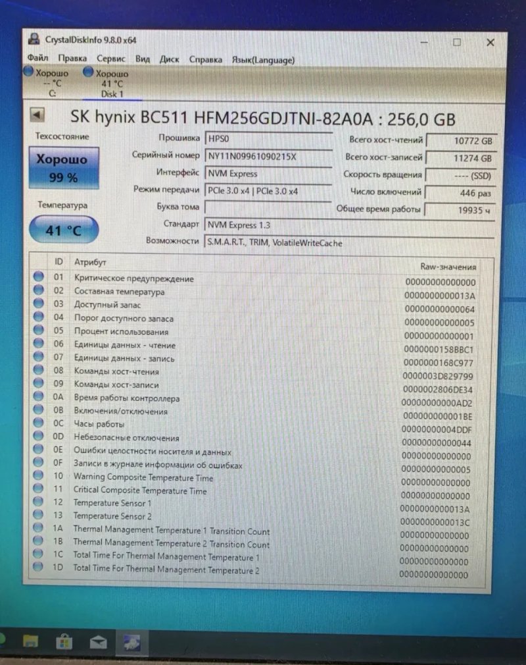Open the Диск menu

[169, 59]
